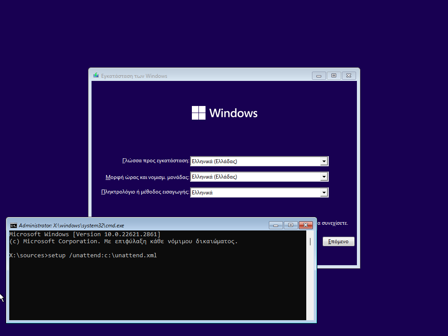Open Γλώσσα προς εγκατάσταση dropdown arrow

324,161
